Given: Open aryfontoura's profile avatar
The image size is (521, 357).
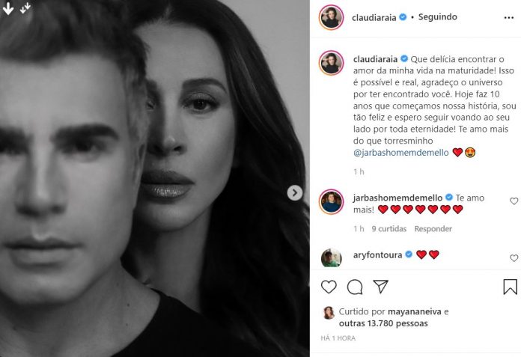Looking at the screenshot, I should pos(331,257).
